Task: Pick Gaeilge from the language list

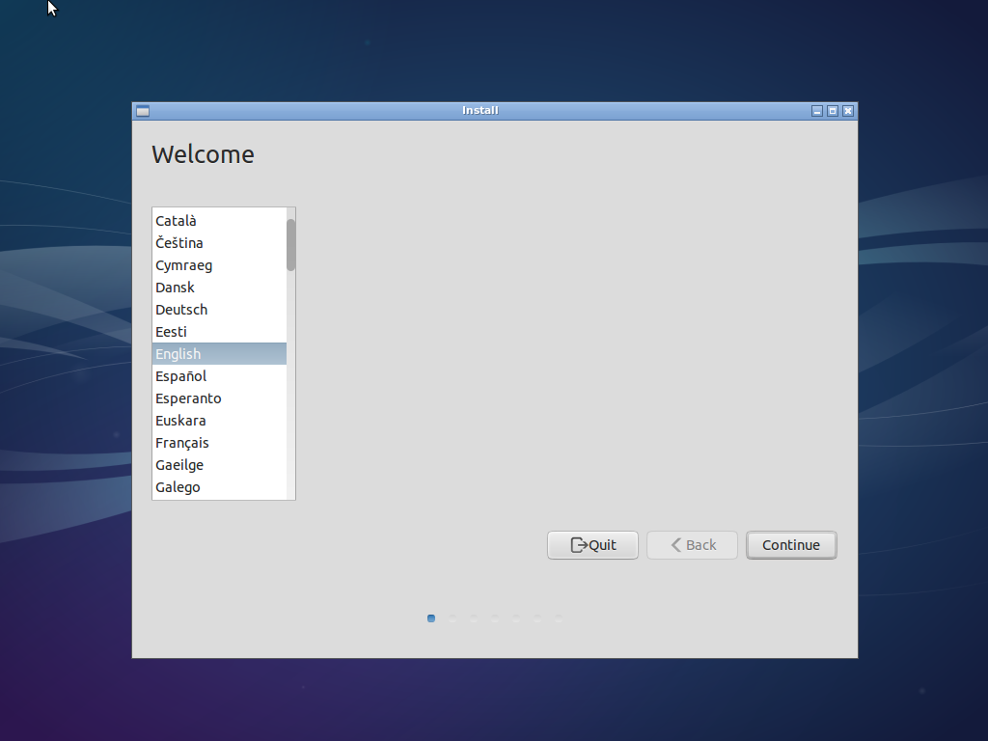Action: pyautogui.click(x=219, y=465)
